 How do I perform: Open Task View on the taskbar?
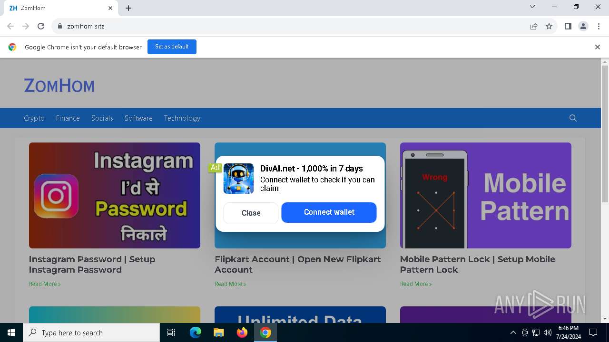[x=171, y=332]
